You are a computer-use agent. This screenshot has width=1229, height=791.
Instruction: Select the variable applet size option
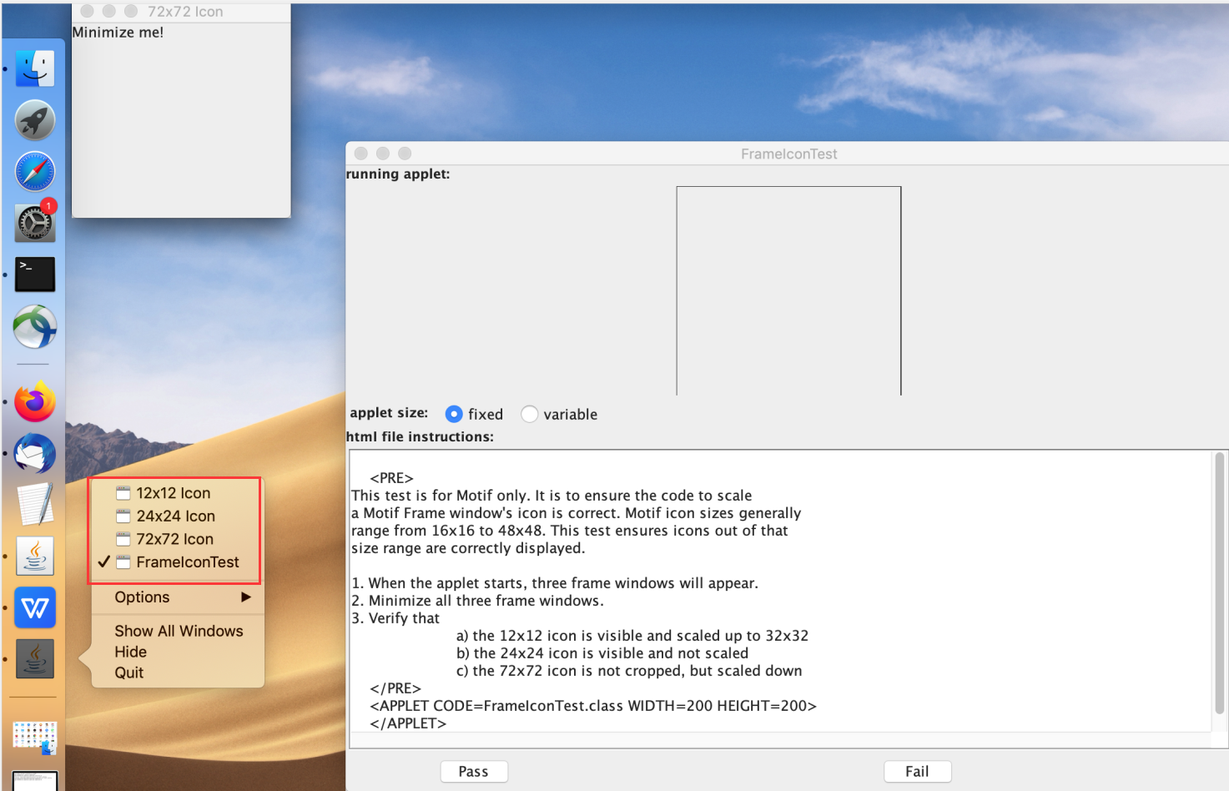pos(529,414)
